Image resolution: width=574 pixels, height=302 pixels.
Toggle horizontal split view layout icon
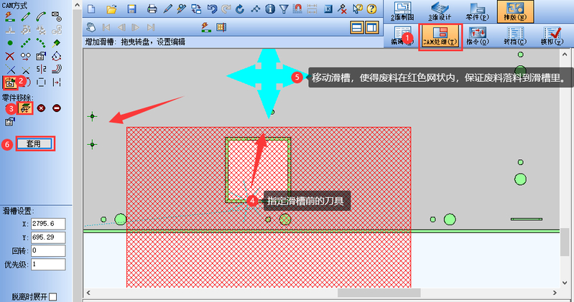pos(356,27)
